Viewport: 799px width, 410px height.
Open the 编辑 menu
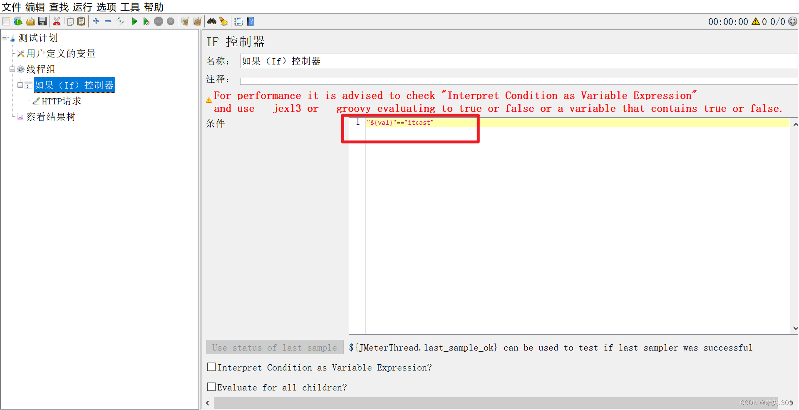[35, 7]
